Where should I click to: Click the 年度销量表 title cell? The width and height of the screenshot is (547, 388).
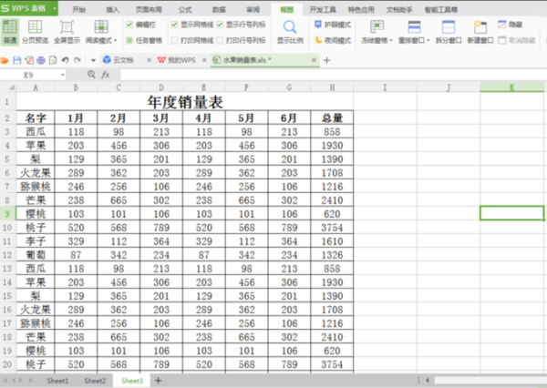[x=185, y=101]
